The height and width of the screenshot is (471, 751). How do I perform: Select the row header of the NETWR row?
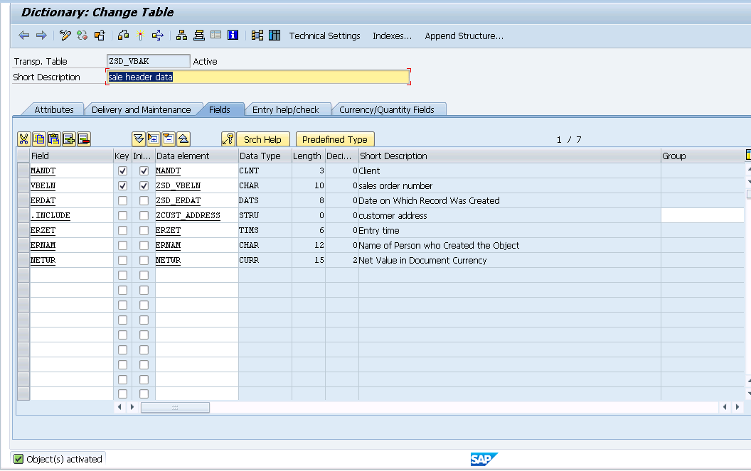point(23,261)
